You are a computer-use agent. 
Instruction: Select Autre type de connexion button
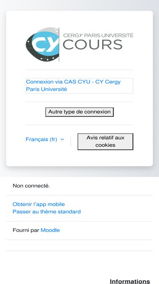pos(79,112)
